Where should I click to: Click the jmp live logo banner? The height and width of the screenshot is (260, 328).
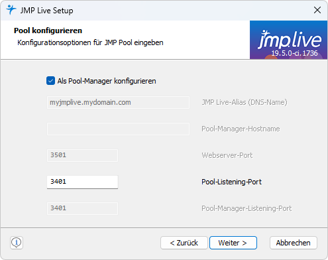click(x=288, y=40)
